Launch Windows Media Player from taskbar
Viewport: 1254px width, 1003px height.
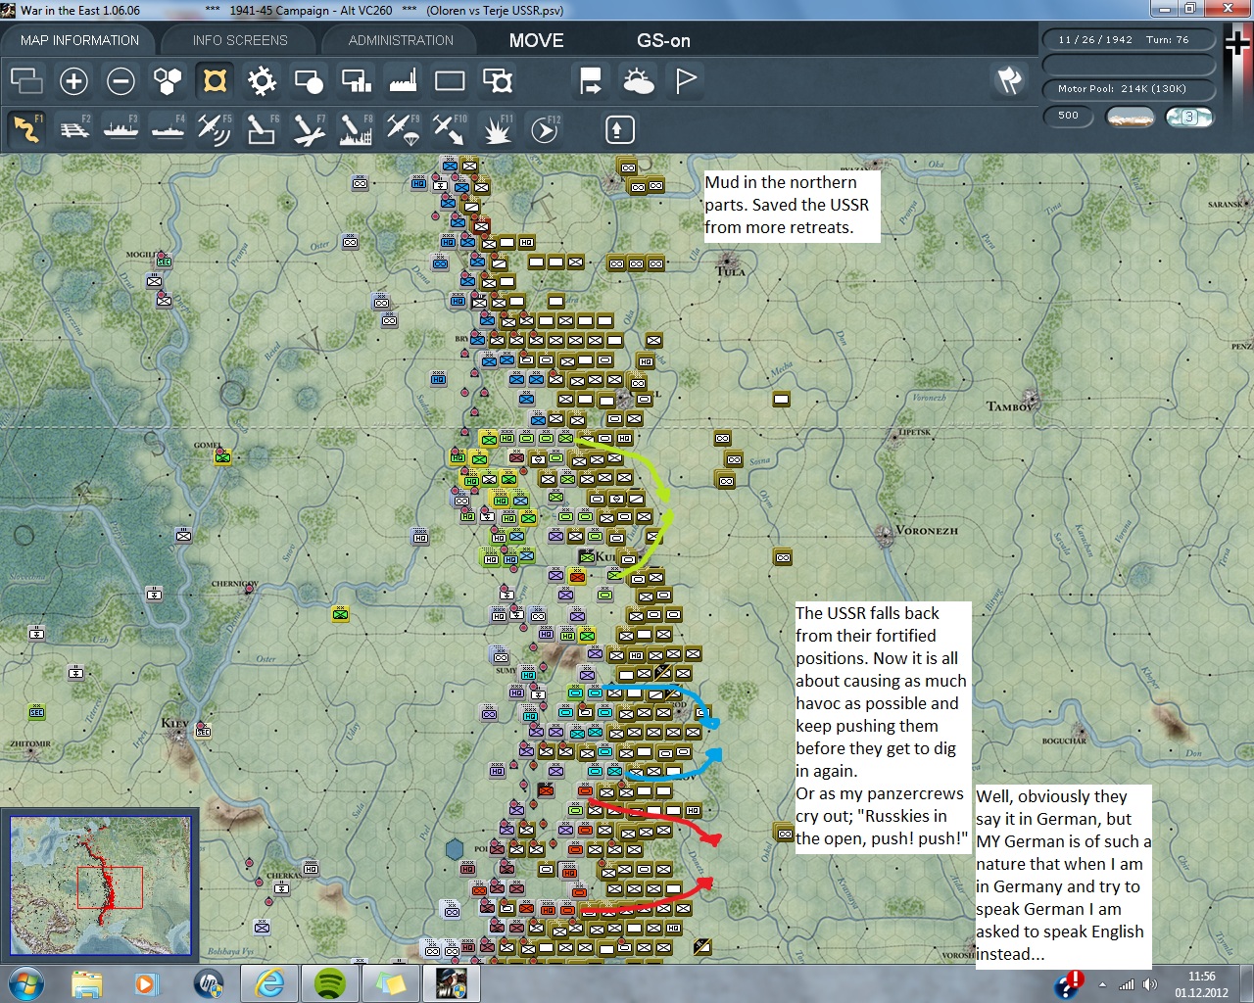pyautogui.click(x=146, y=982)
